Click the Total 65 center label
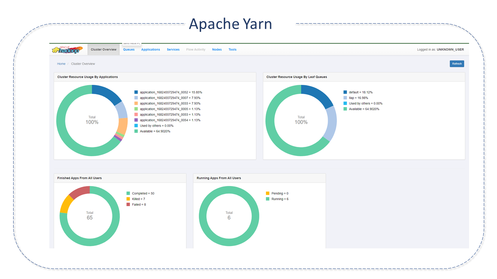Viewport: 497px width, 279px height. [90, 215]
